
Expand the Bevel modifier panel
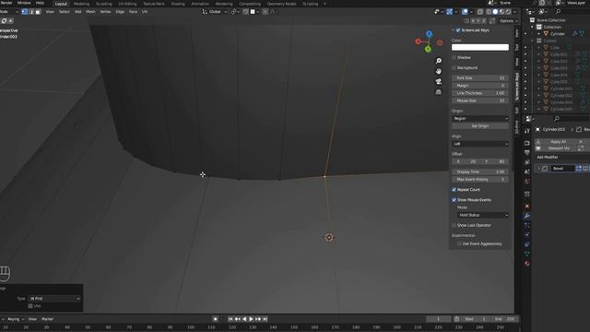[x=538, y=168]
